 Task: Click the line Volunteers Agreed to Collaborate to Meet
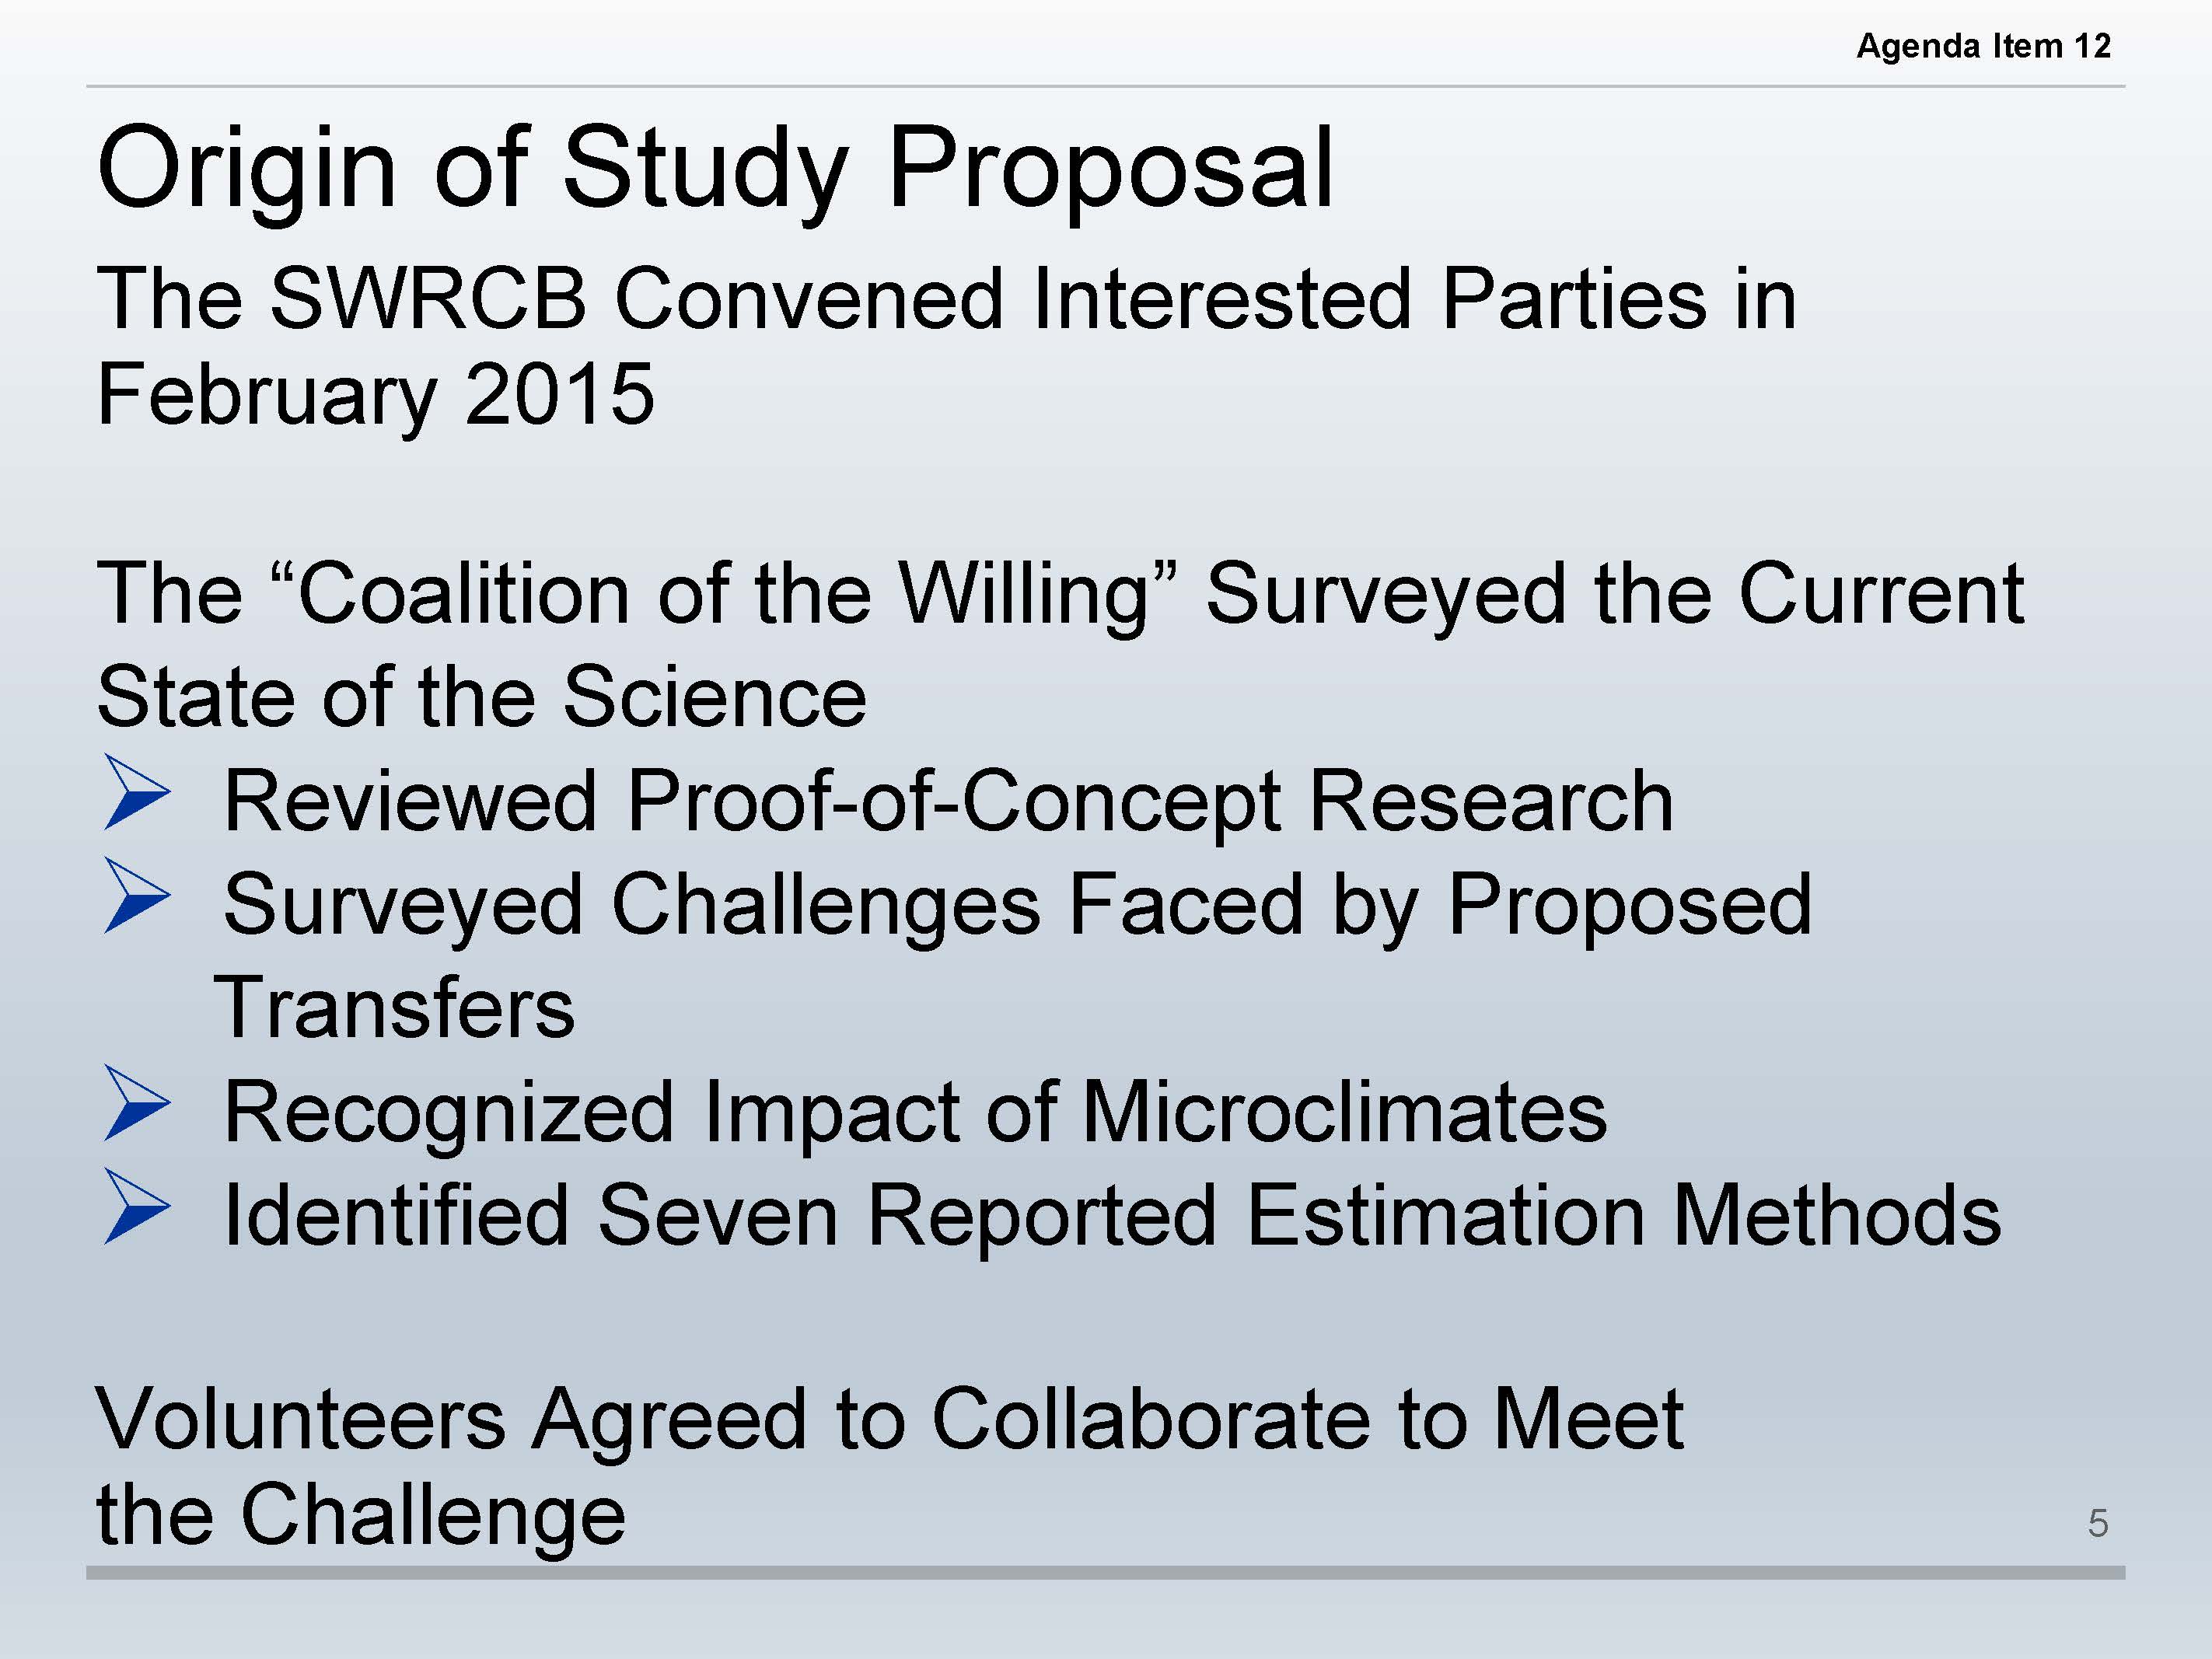tap(890, 1419)
